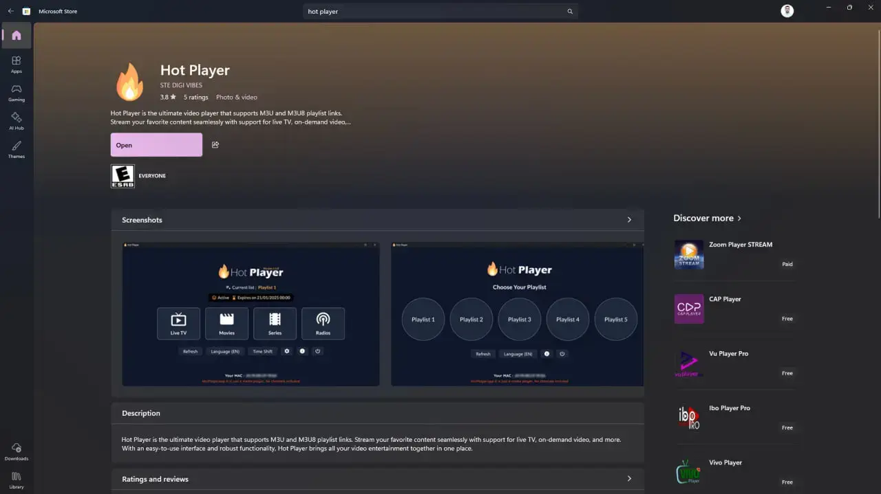The image size is (881, 494).
Task: Open the Choose Your Playlist screenshot
Action: (x=518, y=313)
